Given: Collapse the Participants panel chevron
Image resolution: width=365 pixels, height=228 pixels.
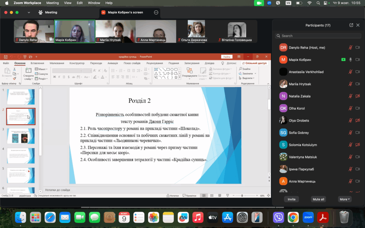Looking at the screenshot, I should [x=358, y=25].
